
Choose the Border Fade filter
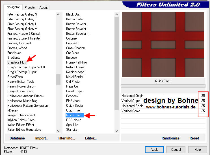click(74, 19)
